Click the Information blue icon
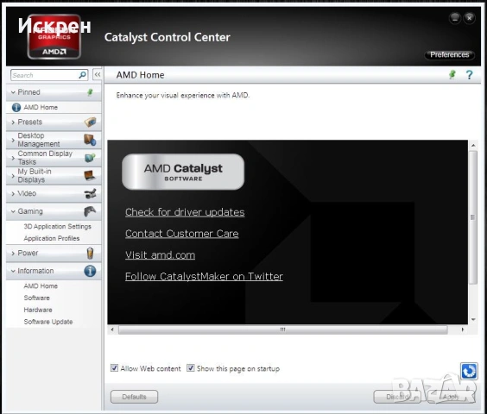The image size is (487, 414). point(90,271)
